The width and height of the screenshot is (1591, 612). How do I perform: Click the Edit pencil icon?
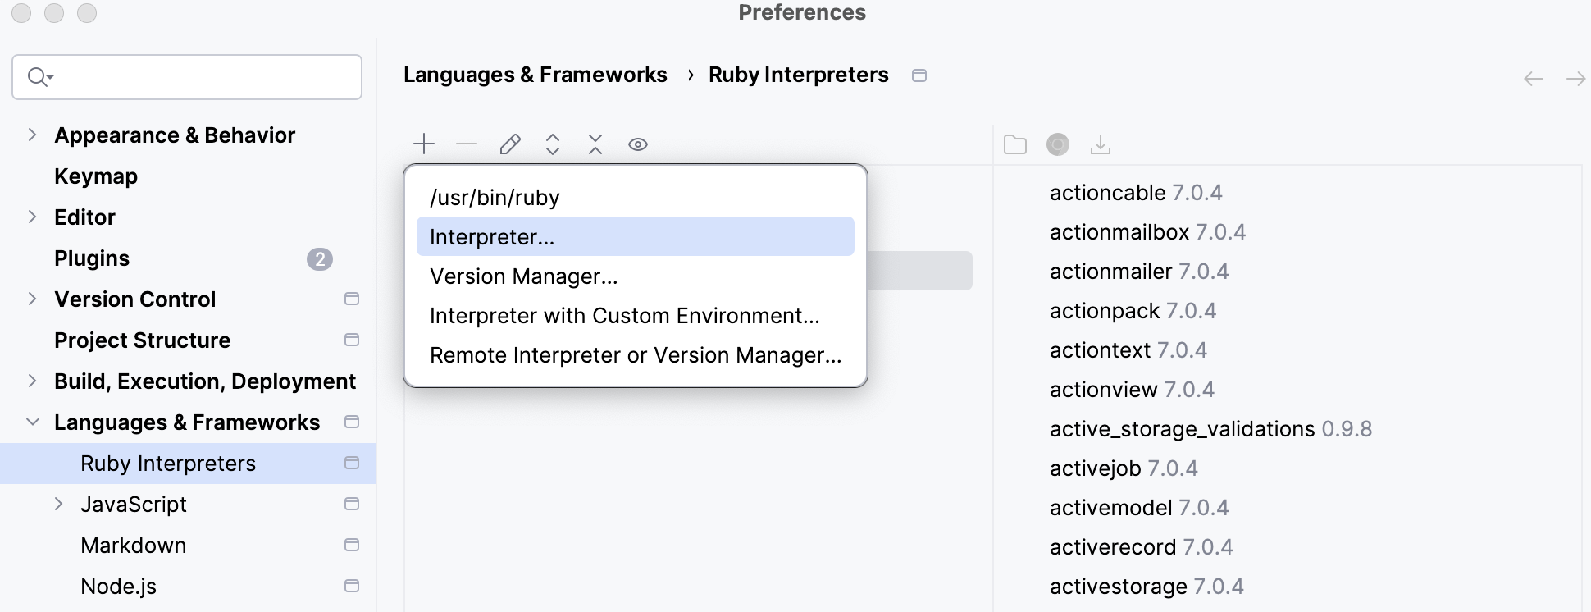pos(510,144)
